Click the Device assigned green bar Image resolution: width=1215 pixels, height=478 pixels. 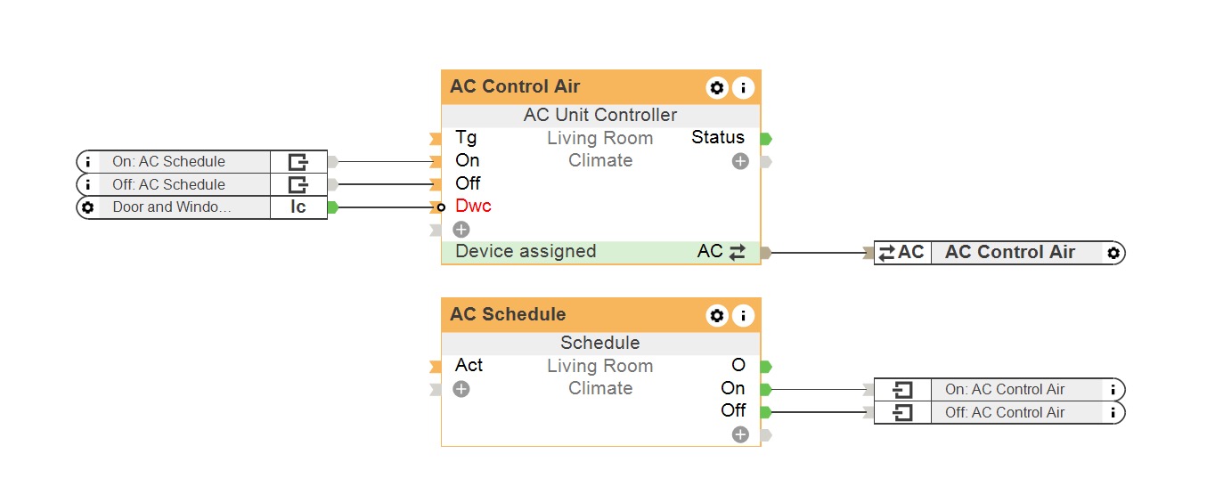point(570,252)
